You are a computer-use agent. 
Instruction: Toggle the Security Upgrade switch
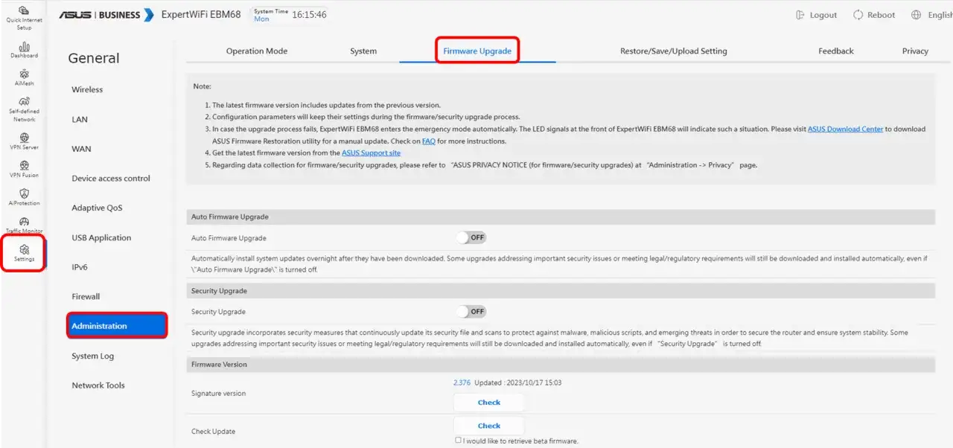coord(471,311)
